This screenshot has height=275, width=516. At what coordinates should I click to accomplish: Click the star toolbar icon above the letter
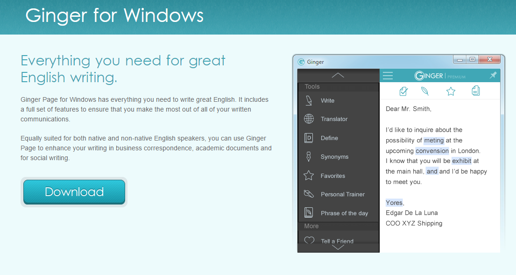[x=451, y=91]
